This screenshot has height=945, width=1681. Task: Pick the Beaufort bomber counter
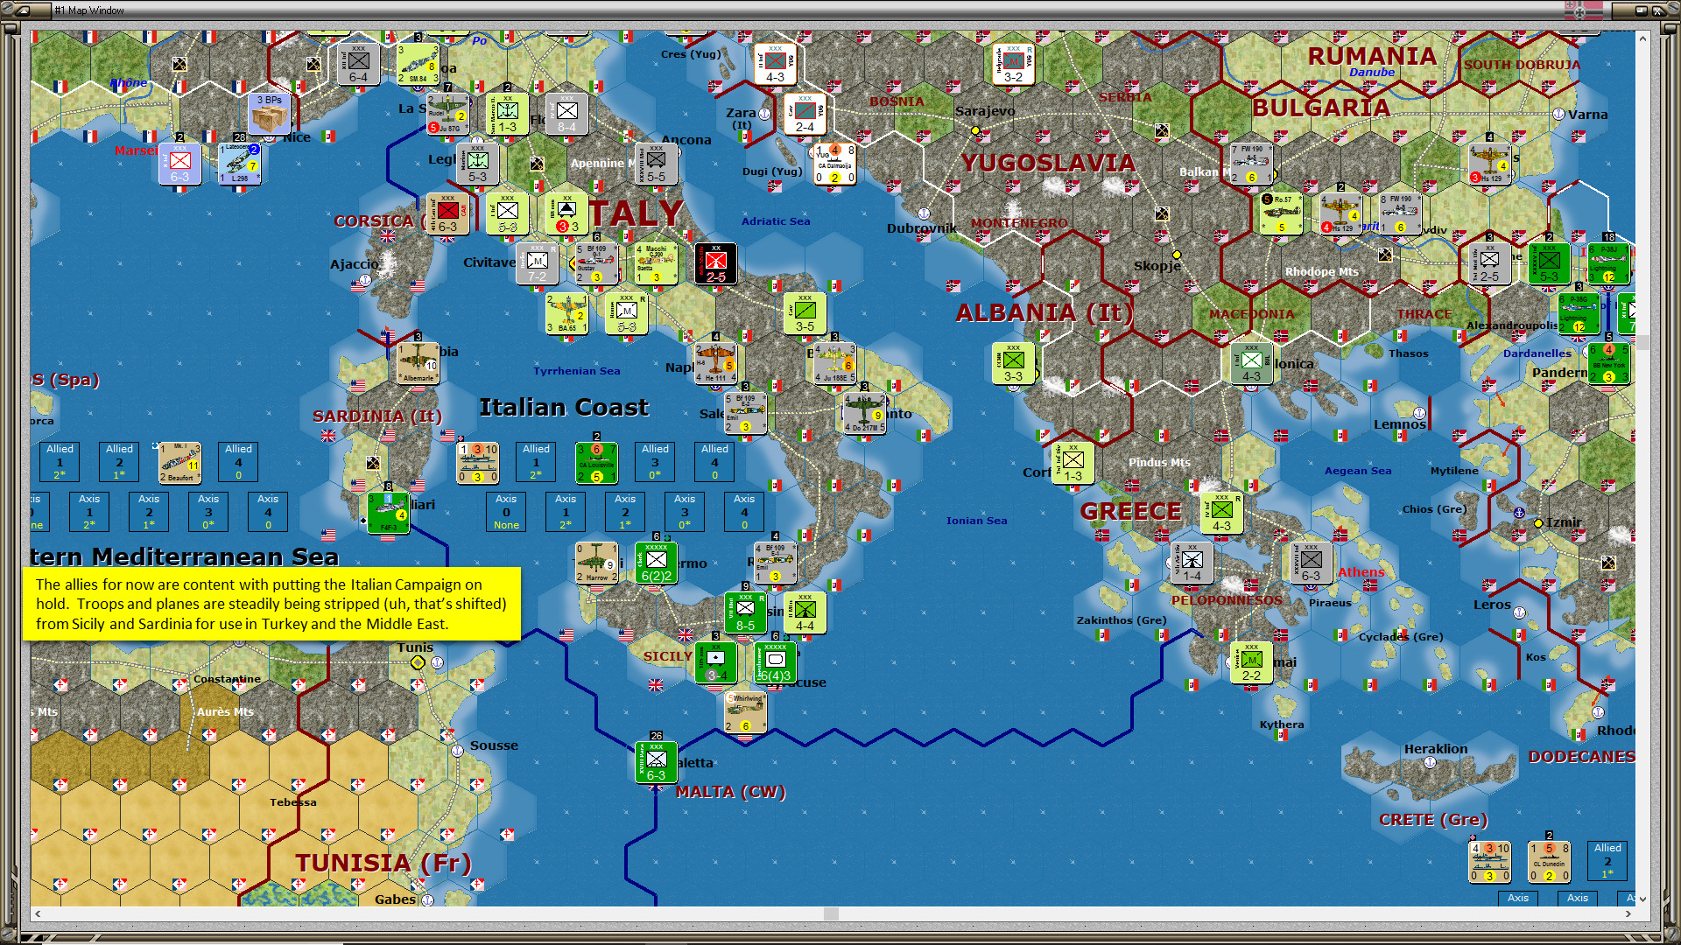[179, 463]
